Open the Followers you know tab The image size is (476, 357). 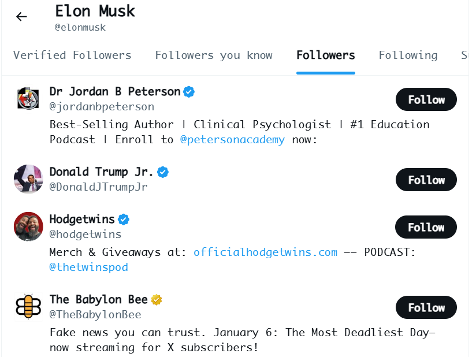[x=214, y=55]
